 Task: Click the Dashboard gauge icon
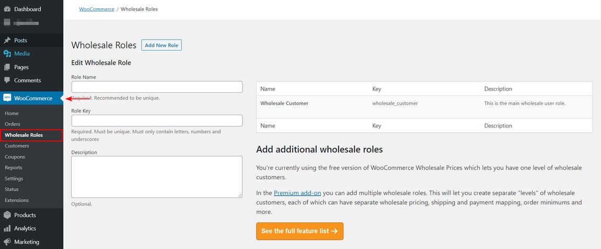pyautogui.click(x=7, y=9)
